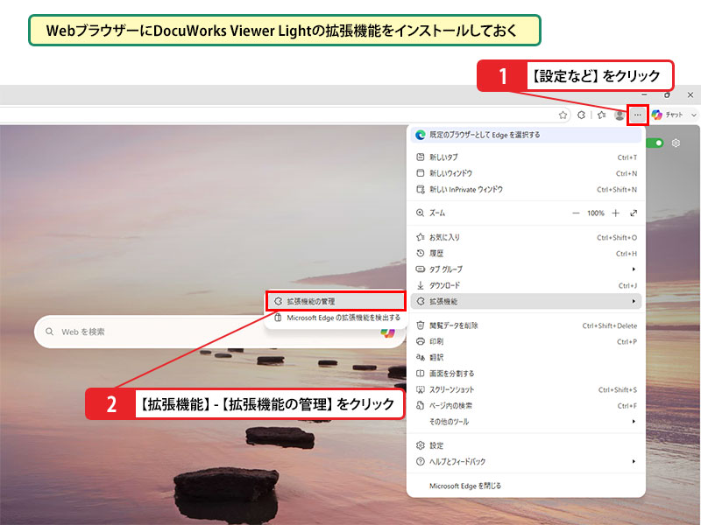Choose 新しいタブ in the menu

(x=526, y=157)
